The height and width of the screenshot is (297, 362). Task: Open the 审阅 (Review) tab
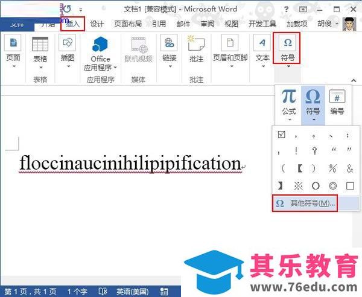pyautogui.click(x=208, y=24)
